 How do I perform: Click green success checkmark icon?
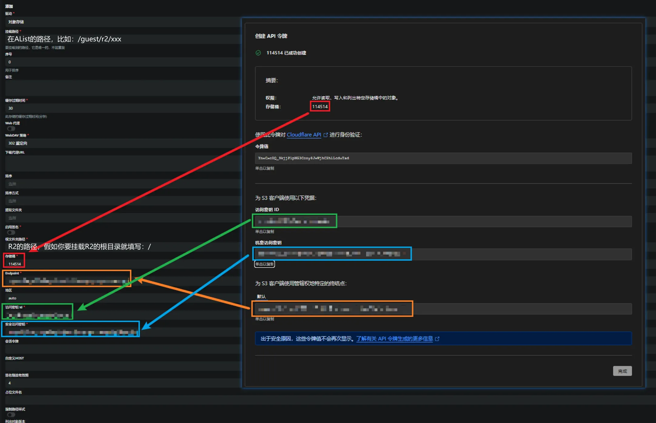[x=258, y=53]
